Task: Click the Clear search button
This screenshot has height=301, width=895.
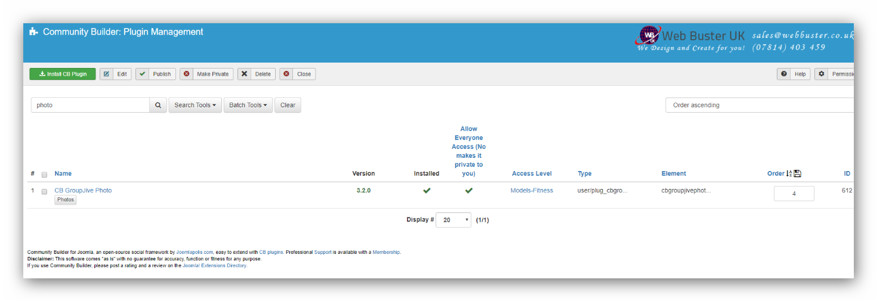Action: coord(288,105)
